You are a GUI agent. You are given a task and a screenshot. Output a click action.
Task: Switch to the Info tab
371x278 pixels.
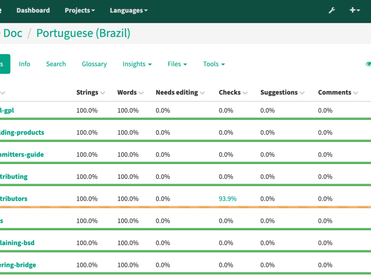click(25, 64)
